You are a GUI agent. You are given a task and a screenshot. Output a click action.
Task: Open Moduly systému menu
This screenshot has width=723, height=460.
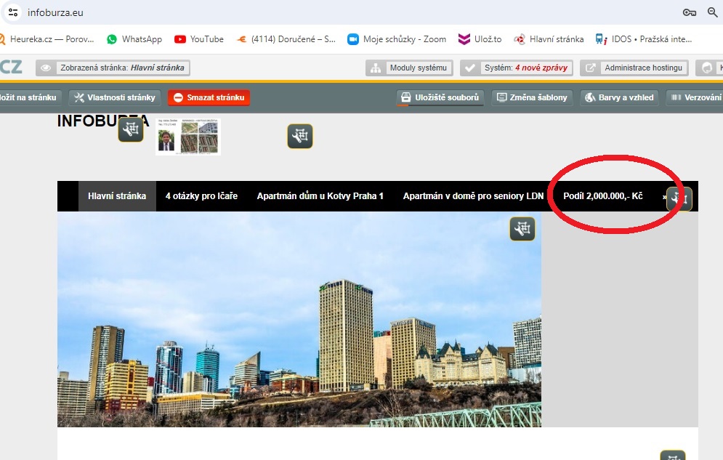409,68
